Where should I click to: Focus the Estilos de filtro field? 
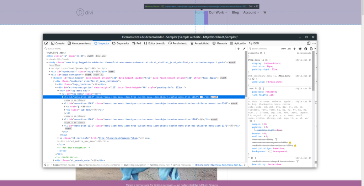(x=264, y=49)
